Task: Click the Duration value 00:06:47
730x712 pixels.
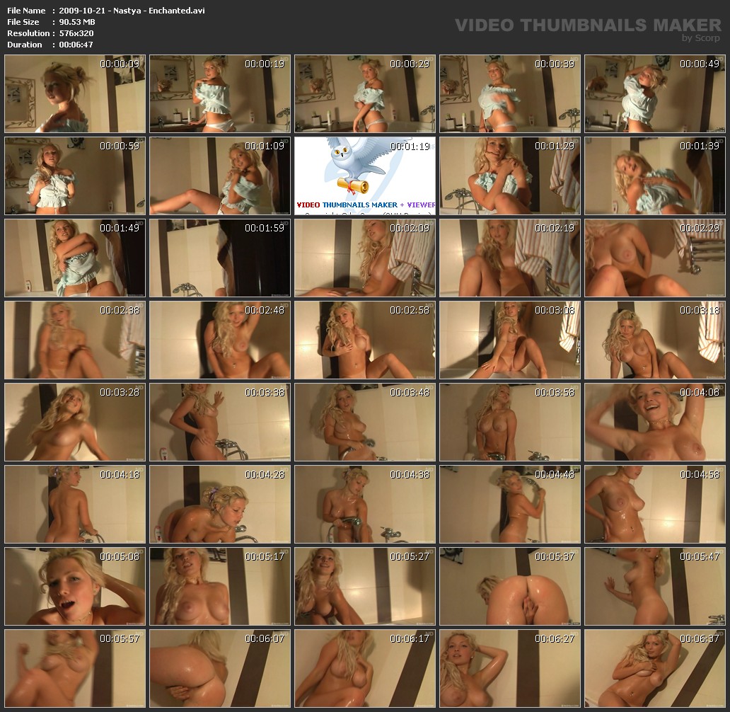Action: 76,45
